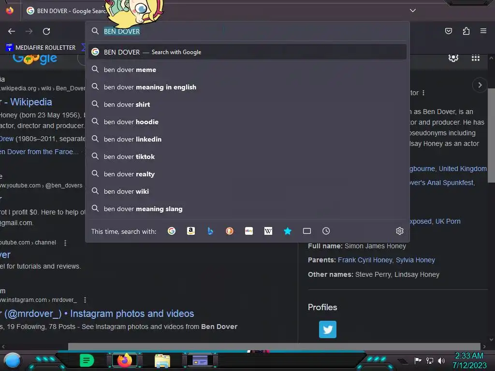This screenshot has height=371, width=495.
Task: Open the green notes app in taskbar
Action: click(x=87, y=360)
